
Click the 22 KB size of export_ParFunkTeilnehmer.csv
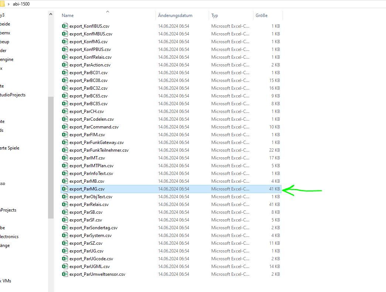(274, 150)
